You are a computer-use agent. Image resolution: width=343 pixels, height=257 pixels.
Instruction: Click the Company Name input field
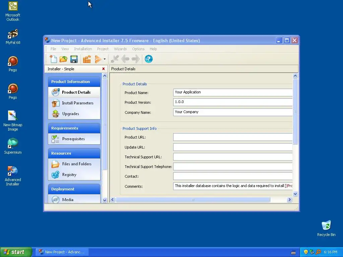click(233, 112)
